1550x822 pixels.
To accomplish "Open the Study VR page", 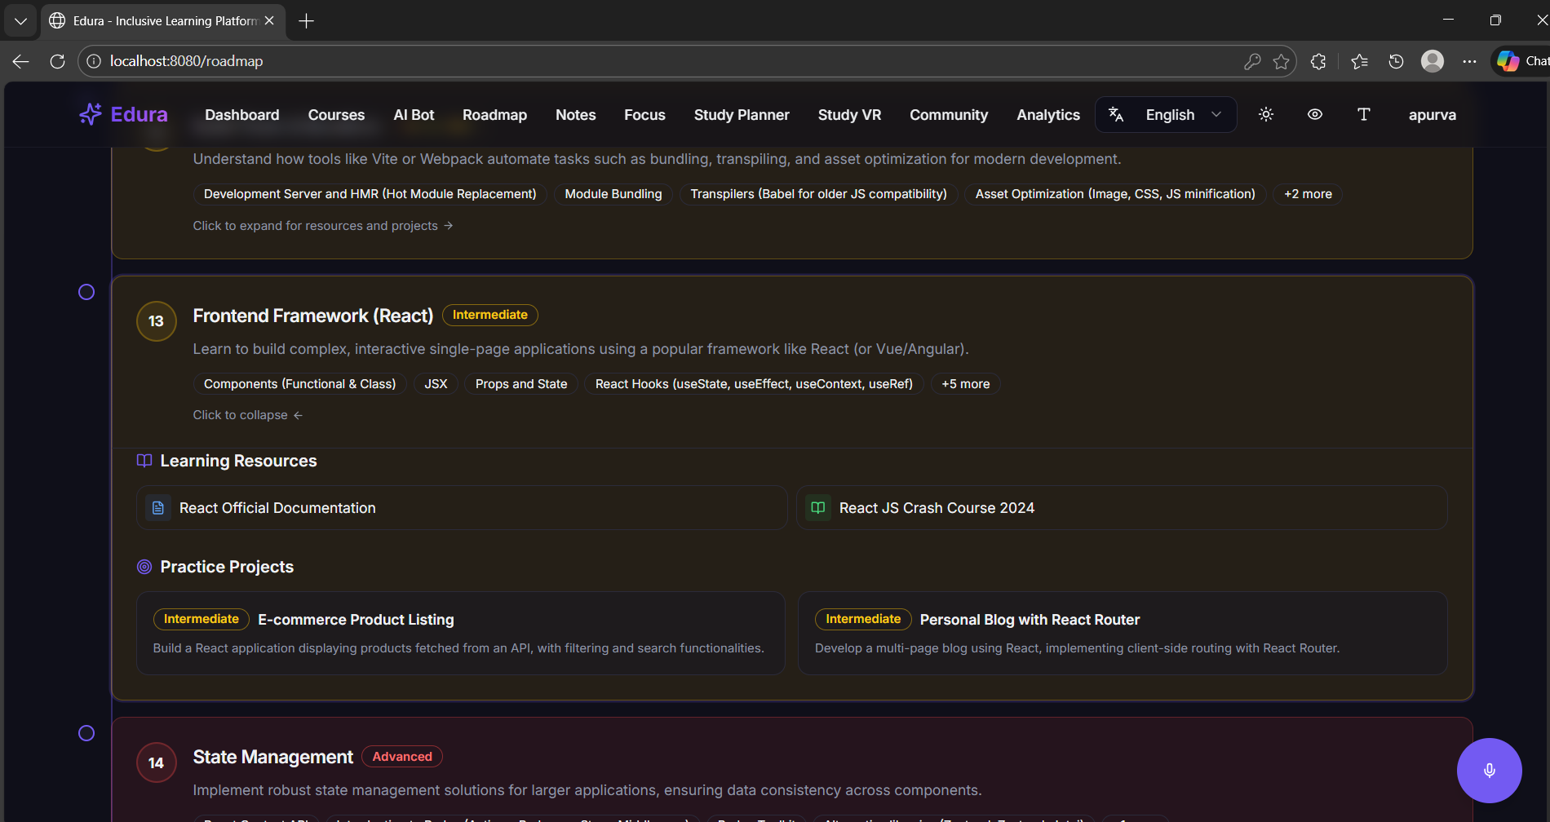I will point(849,115).
